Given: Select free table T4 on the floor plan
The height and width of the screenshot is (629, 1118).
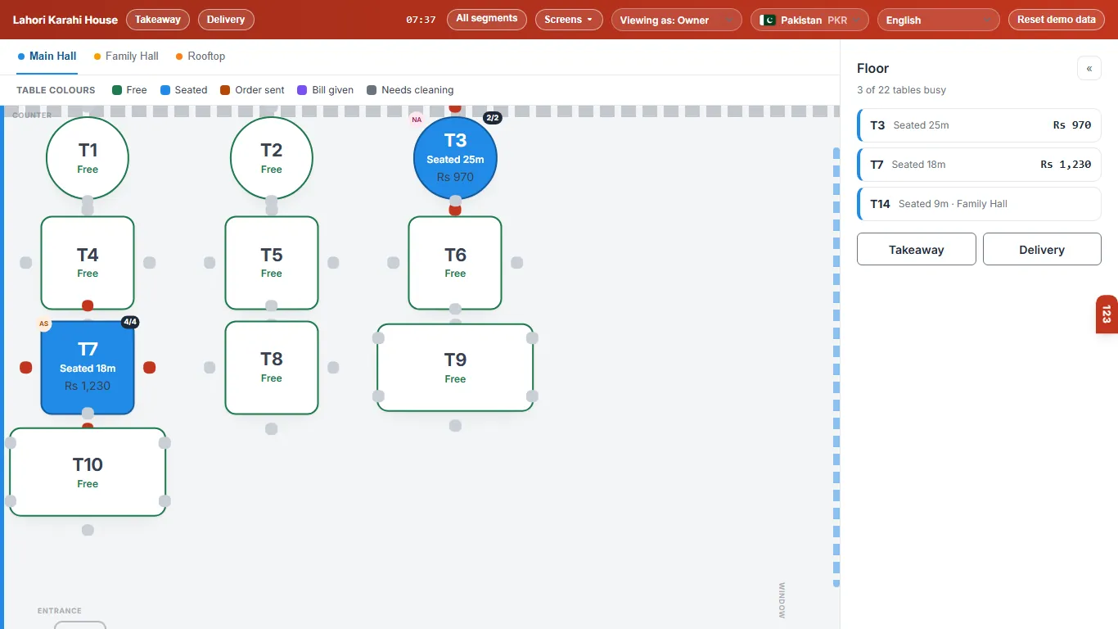Looking at the screenshot, I should tap(88, 263).
